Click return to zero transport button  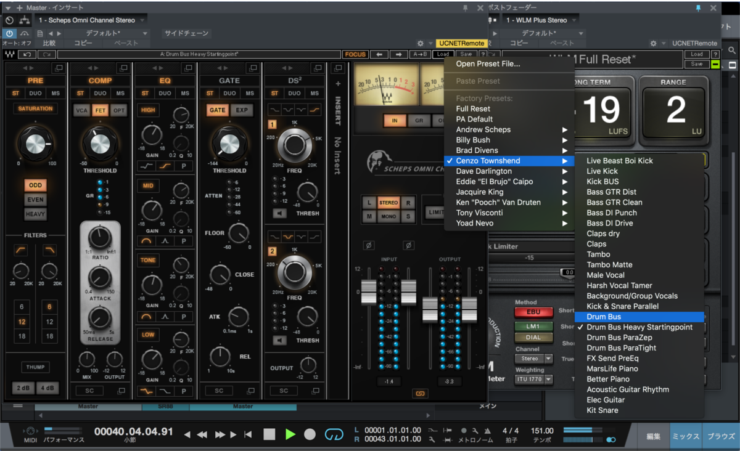pos(248,434)
